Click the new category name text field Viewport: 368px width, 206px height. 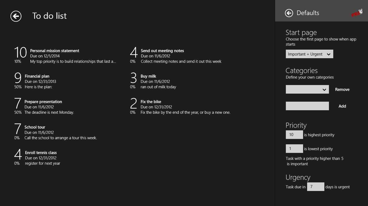(307, 106)
